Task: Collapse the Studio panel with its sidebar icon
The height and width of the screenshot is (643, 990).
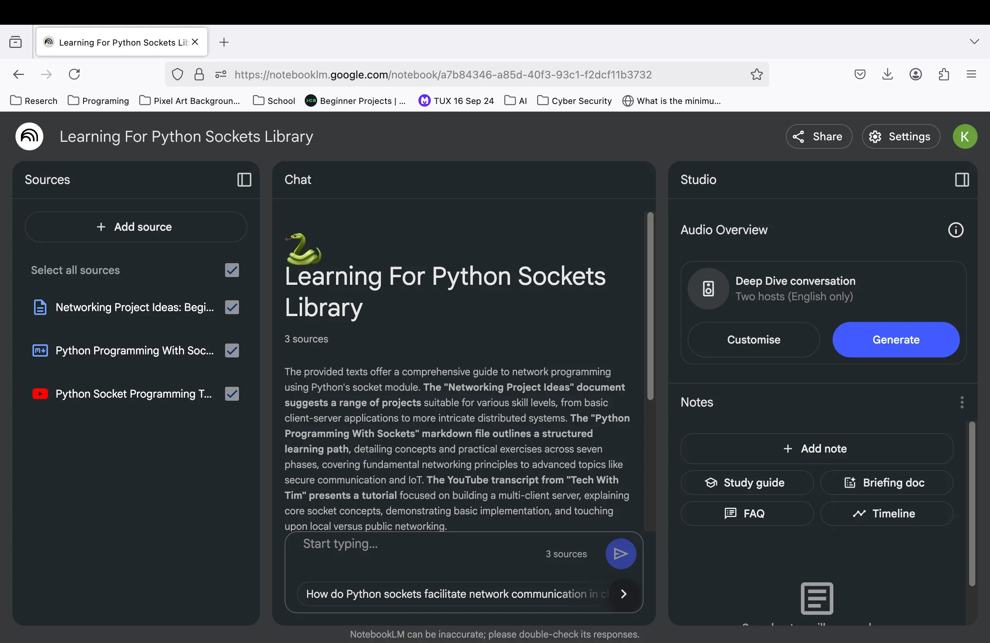Action: tap(962, 180)
